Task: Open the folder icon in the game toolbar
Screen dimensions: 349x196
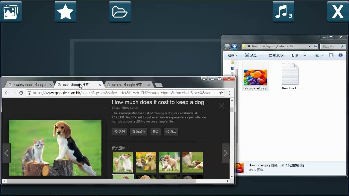Action: 120,12
